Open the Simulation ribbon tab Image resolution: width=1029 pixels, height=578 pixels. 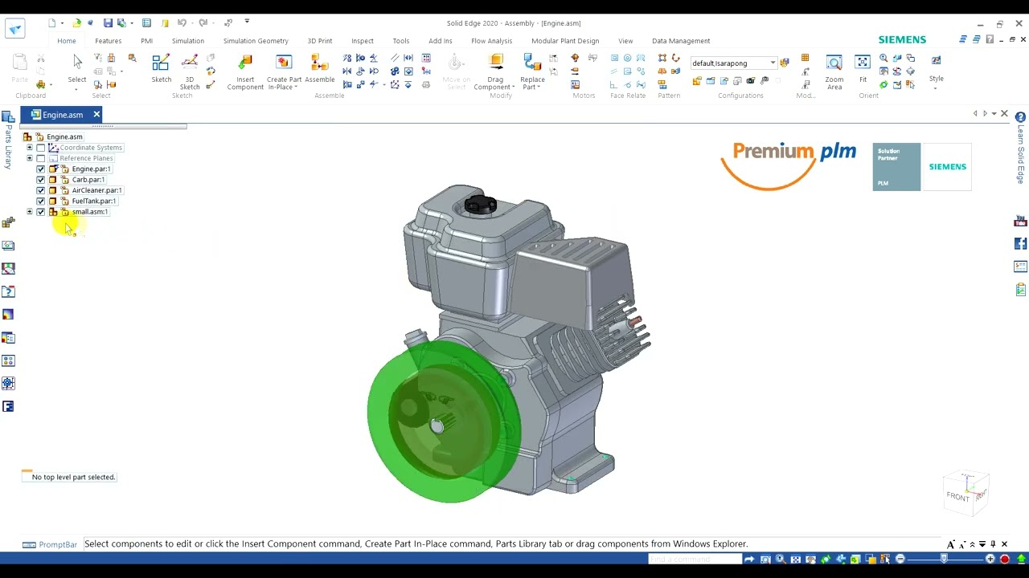coord(187,41)
